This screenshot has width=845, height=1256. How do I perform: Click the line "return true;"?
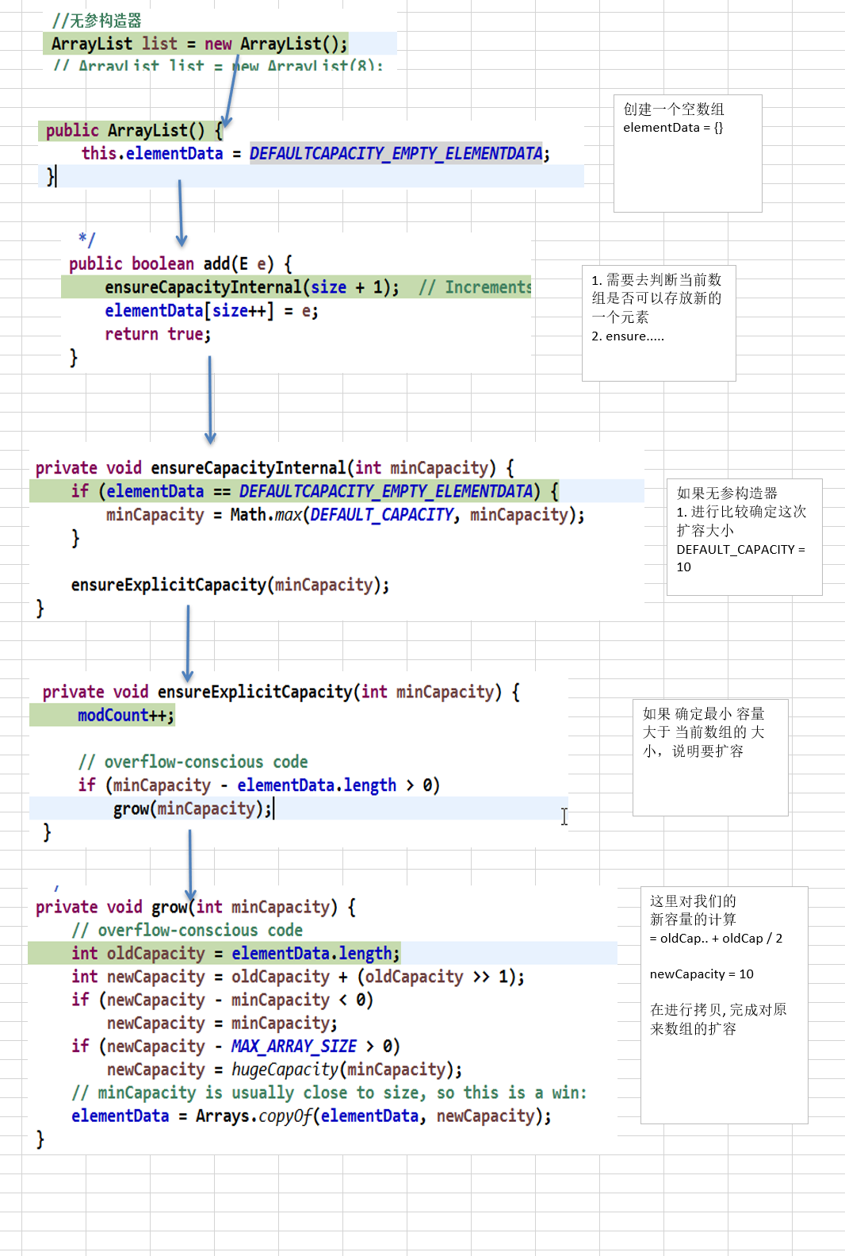[158, 334]
